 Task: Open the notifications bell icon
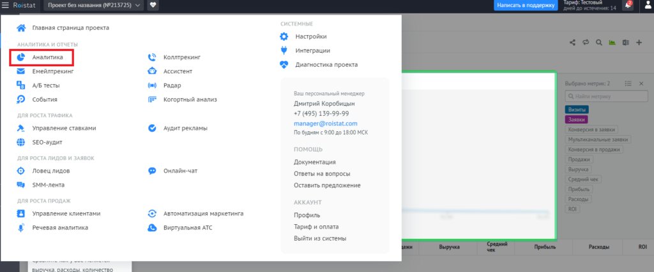coord(628,5)
